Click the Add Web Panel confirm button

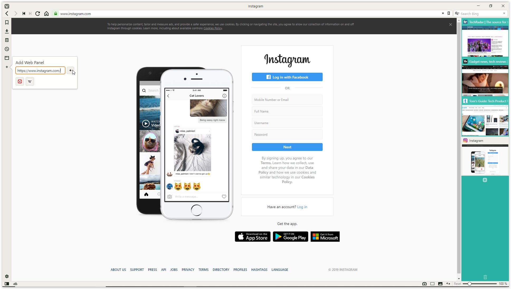(x=70, y=70)
